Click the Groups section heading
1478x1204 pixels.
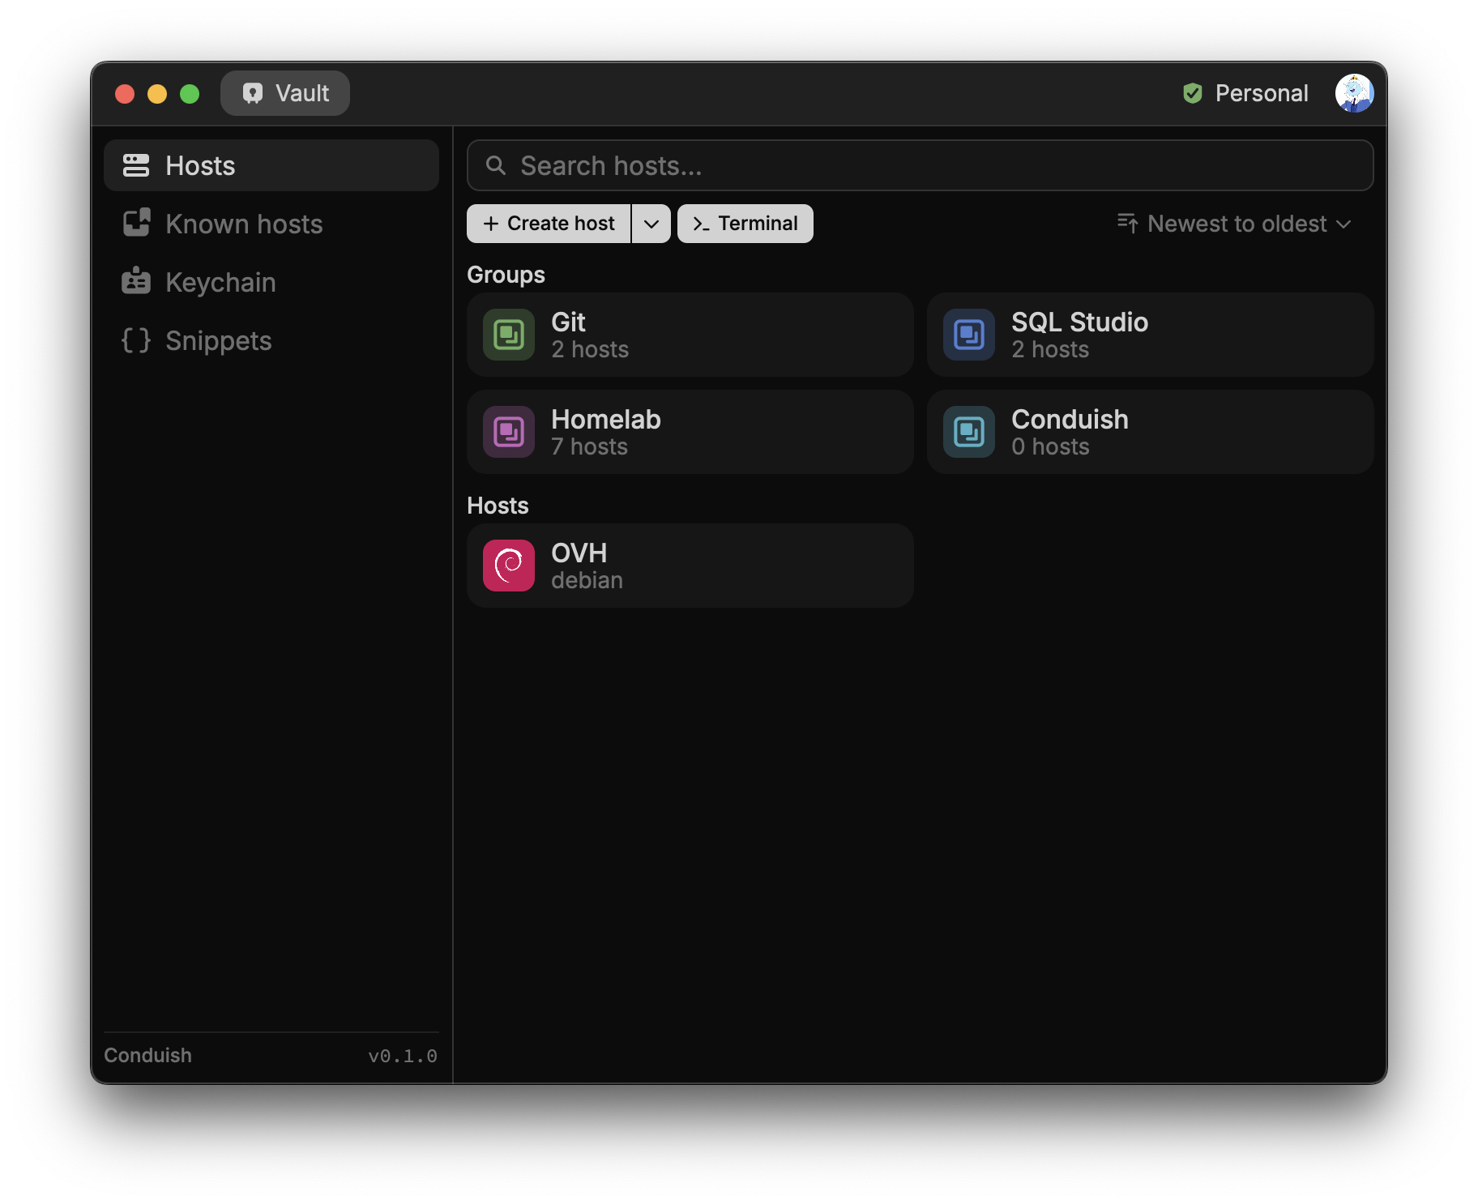(x=506, y=275)
